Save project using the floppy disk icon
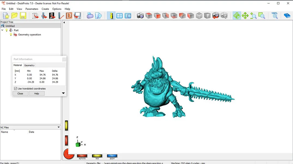 point(23,16)
